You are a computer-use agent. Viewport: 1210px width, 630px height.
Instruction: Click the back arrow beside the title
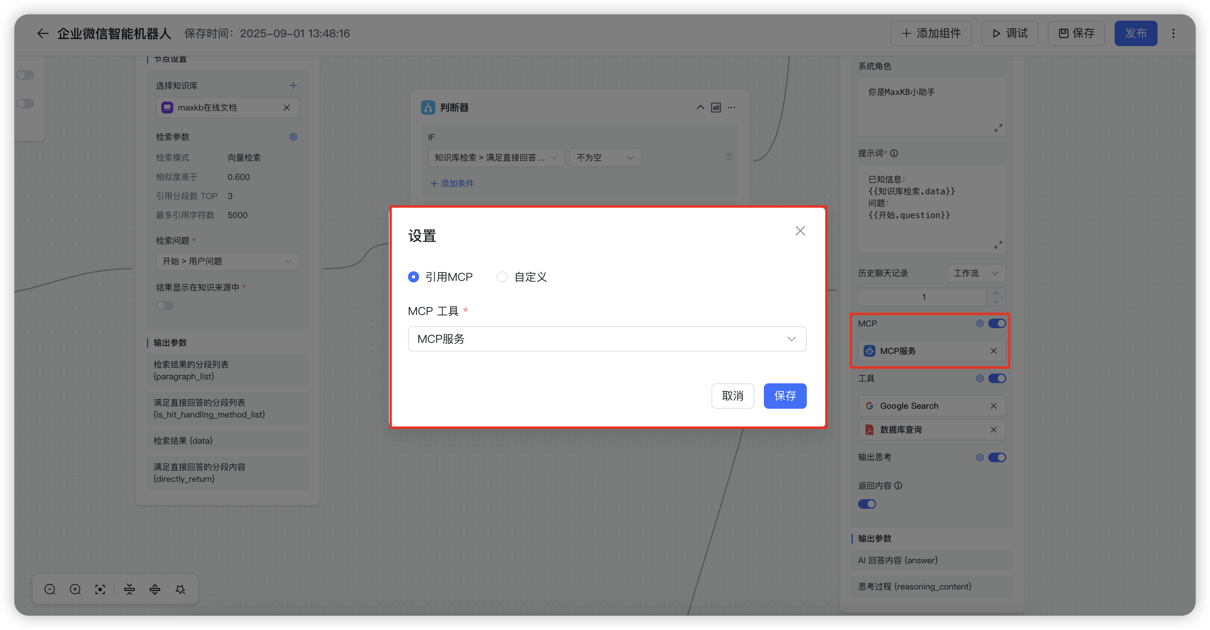(43, 33)
